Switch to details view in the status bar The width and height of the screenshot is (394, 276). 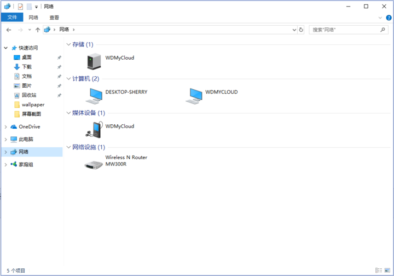click(378, 271)
